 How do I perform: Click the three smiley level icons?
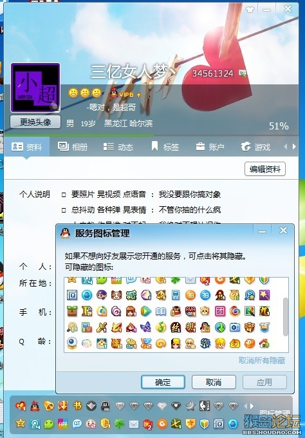[85, 93]
